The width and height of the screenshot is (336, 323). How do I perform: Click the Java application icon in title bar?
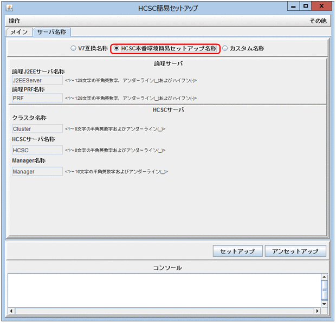(9, 8)
